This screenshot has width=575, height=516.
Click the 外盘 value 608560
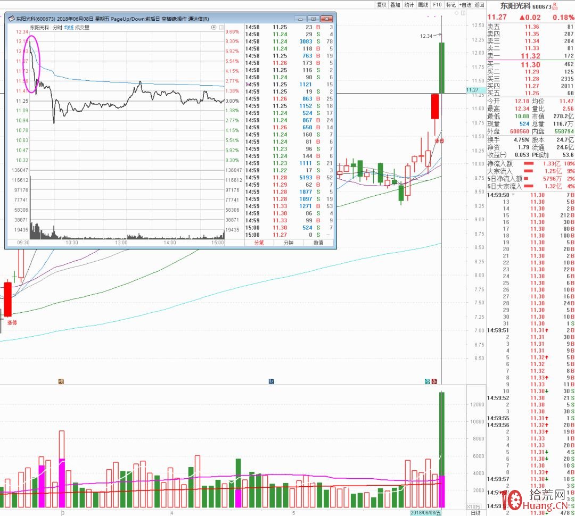click(520, 131)
